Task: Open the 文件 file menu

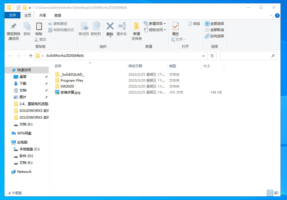Action: pyautogui.click(x=12, y=15)
